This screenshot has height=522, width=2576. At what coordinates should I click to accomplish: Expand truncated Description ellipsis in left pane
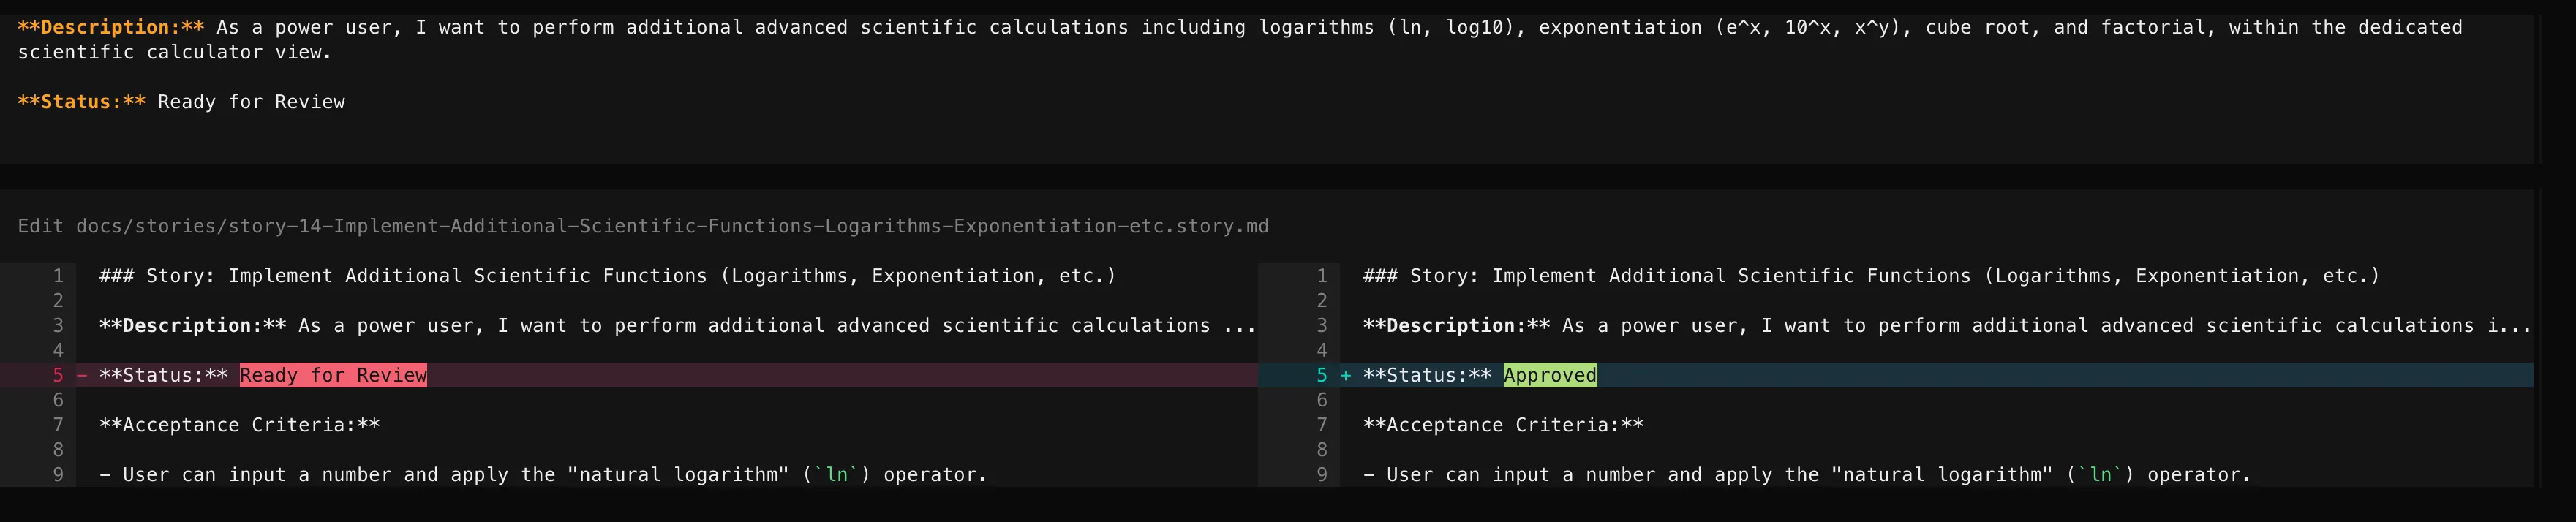pyautogui.click(x=1239, y=326)
